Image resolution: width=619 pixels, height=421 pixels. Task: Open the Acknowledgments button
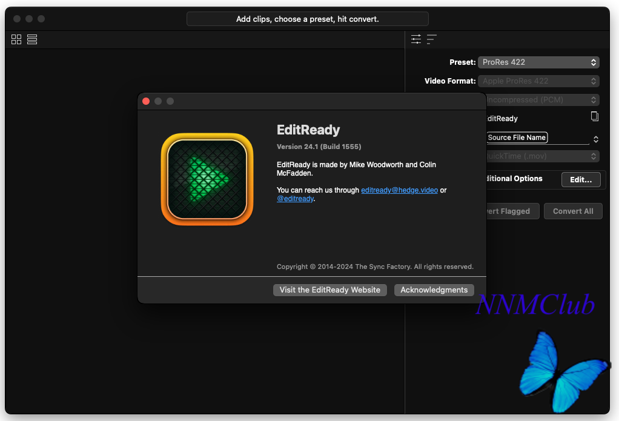click(434, 290)
